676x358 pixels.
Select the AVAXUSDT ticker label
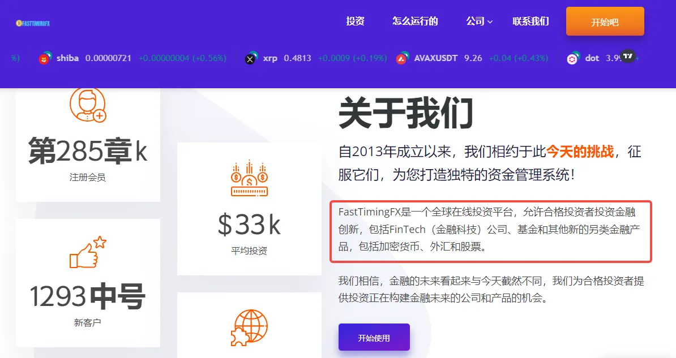pos(435,58)
